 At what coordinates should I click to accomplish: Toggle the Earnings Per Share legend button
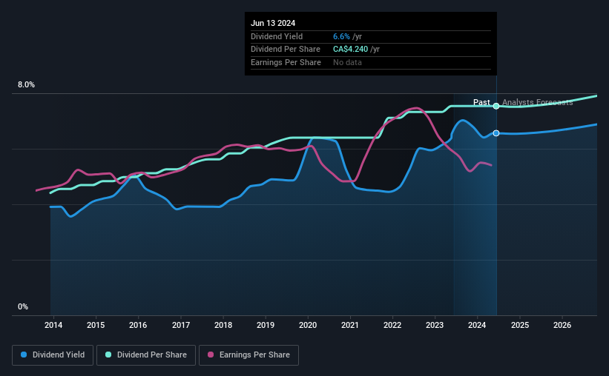[248, 355]
